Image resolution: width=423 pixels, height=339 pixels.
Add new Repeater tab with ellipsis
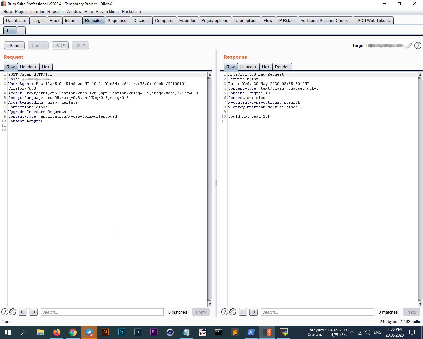click(20, 31)
